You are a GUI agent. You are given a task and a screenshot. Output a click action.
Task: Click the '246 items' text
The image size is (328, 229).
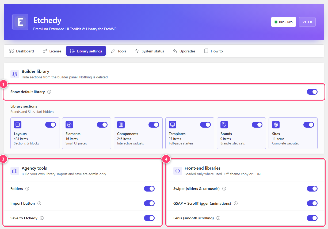coord(124,139)
